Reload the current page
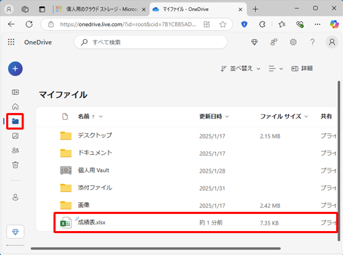The image size is (343, 255). [x=29, y=24]
